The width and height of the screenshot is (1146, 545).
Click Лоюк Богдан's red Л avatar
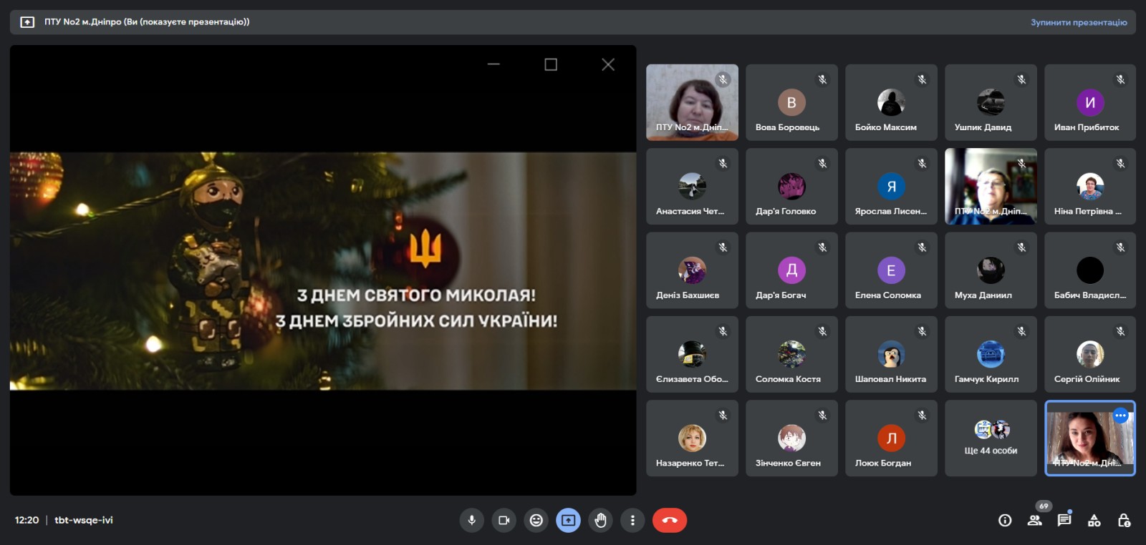point(891,438)
